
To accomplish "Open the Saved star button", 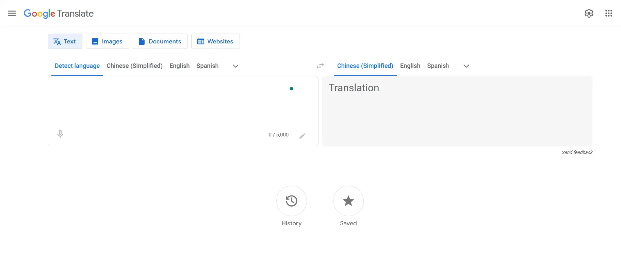I will 348,201.
